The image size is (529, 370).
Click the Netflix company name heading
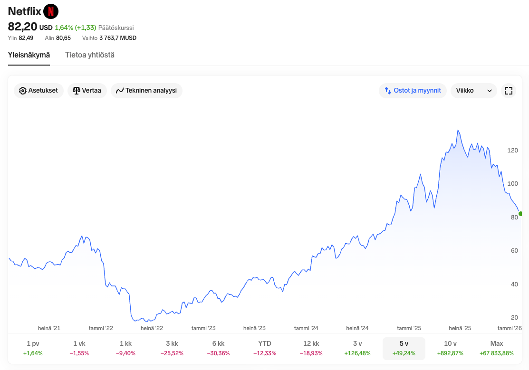[24, 11]
